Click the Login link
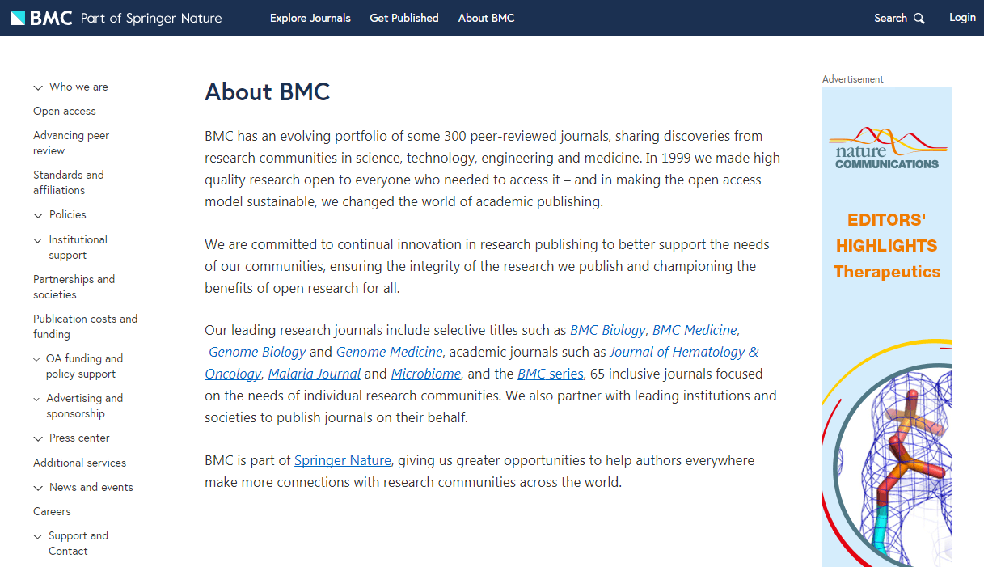 962,18
